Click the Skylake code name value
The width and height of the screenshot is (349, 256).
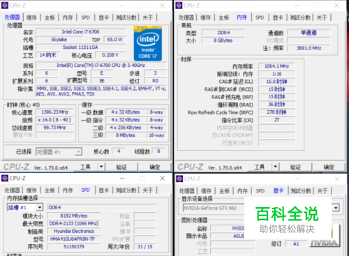pyautogui.click(x=59, y=40)
